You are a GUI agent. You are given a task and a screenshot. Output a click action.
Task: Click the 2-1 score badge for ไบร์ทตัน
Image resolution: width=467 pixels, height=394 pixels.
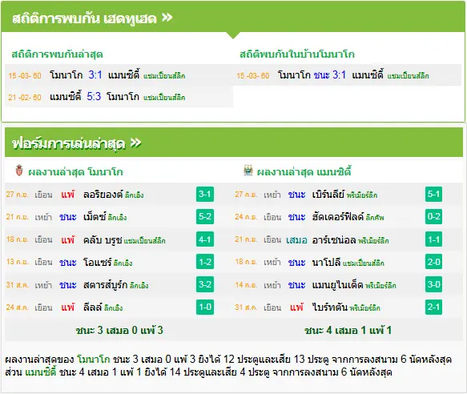click(433, 307)
